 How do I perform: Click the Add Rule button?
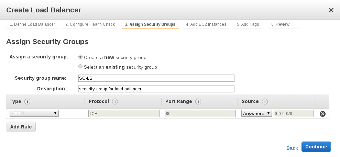tap(21, 127)
